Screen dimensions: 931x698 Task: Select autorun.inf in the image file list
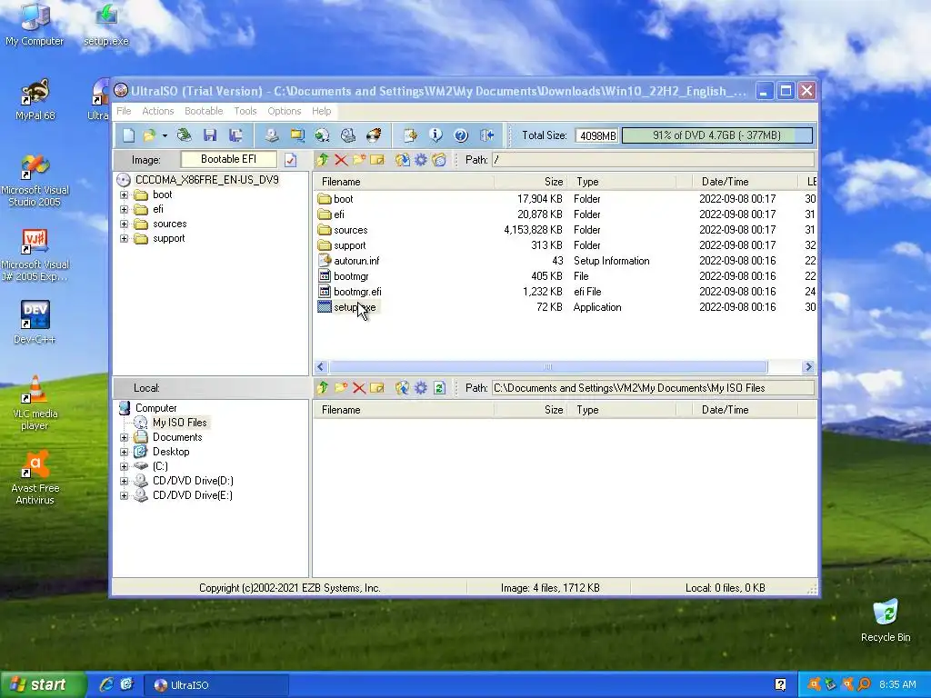pyautogui.click(x=356, y=261)
